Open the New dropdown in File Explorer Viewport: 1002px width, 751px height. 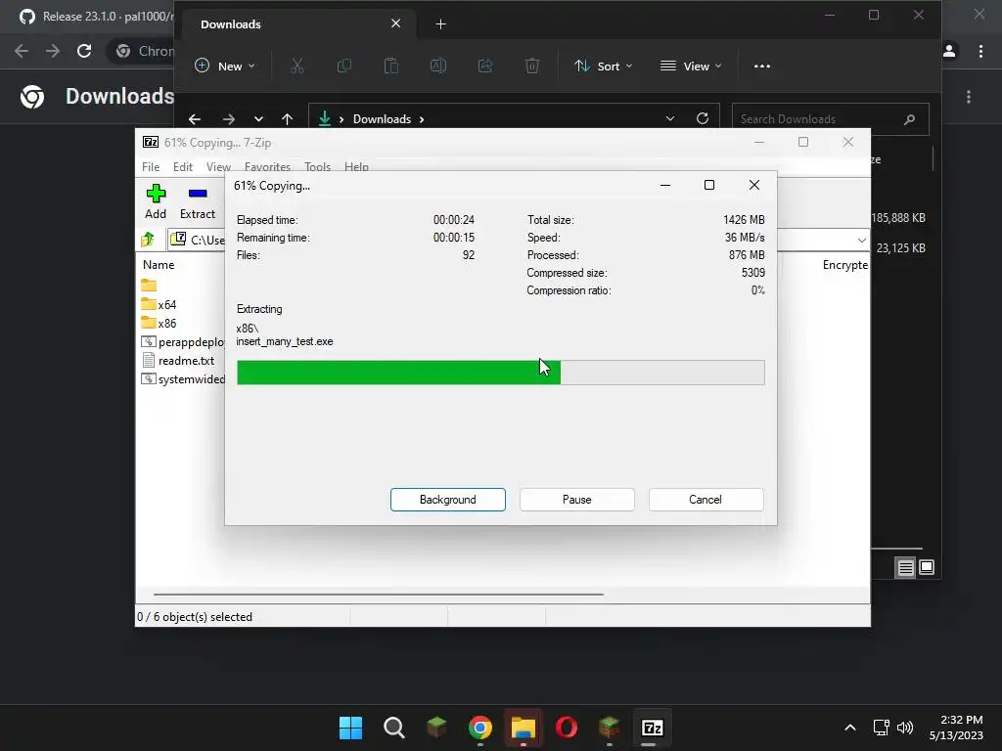tap(225, 66)
